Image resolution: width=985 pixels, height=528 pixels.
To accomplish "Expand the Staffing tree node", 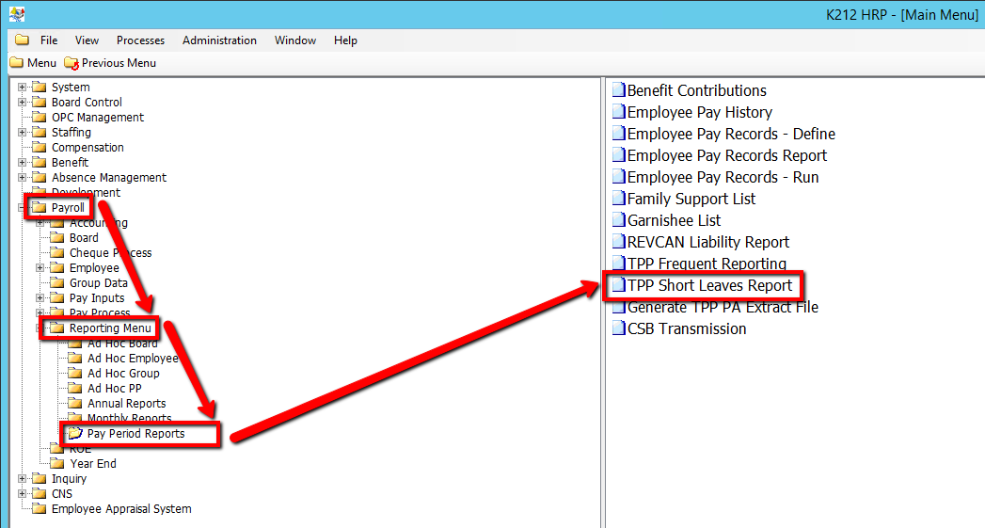I will pyautogui.click(x=23, y=133).
